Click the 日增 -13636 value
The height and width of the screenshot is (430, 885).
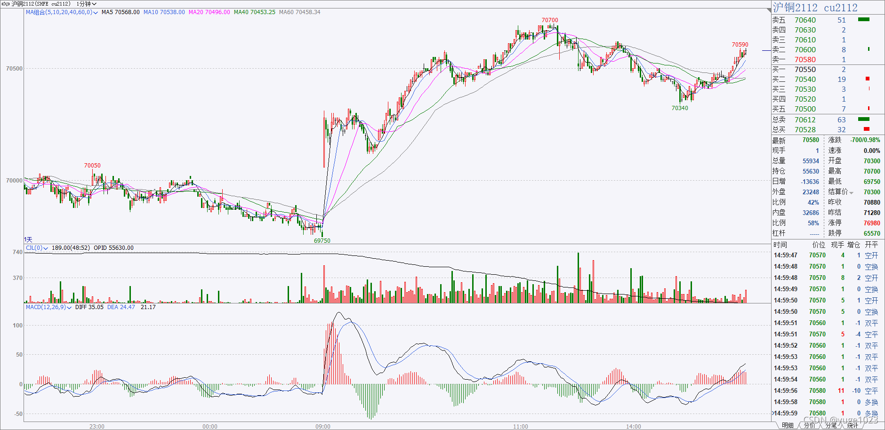(810, 182)
